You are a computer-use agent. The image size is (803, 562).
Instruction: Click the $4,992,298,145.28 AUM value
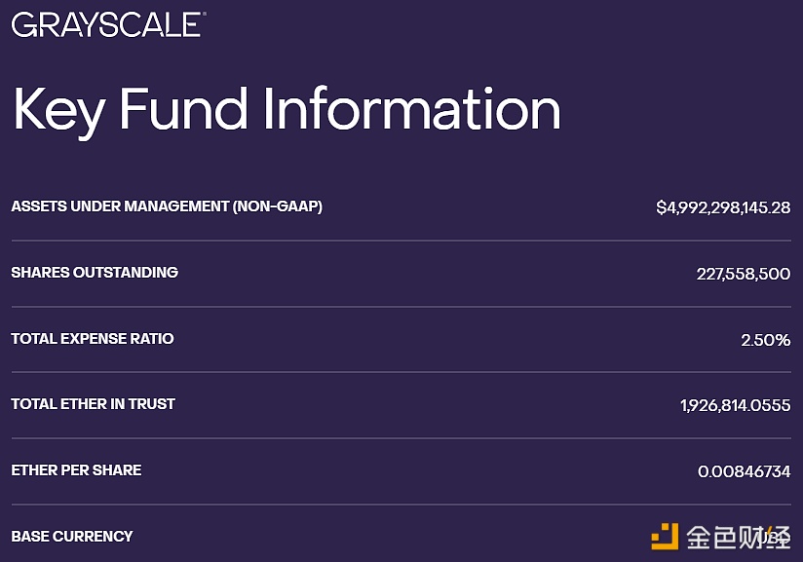coord(723,207)
